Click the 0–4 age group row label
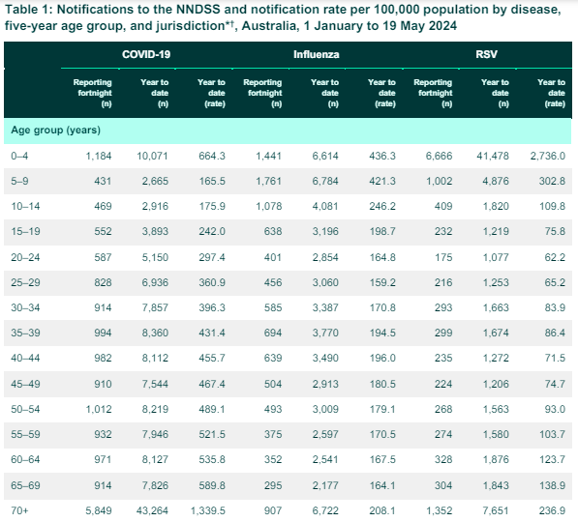 click(19, 156)
